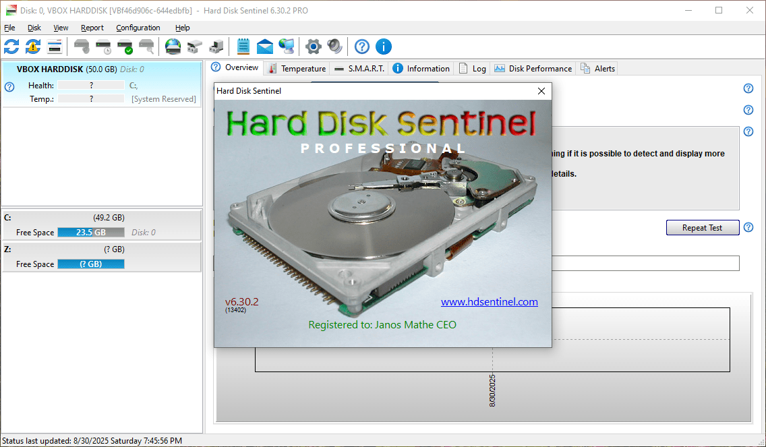Click the blue info toolbar icon

(384, 47)
